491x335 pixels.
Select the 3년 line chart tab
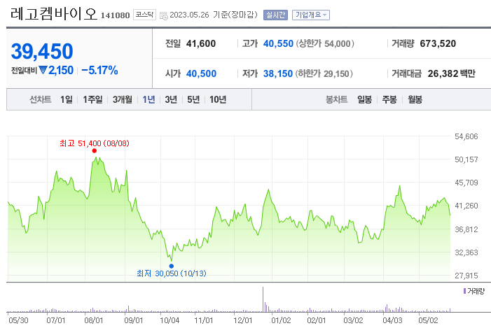(x=171, y=99)
